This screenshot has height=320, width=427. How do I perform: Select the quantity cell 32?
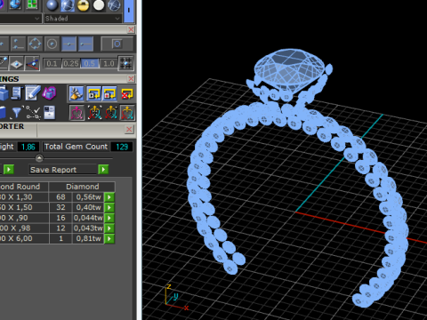[x=60, y=207]
